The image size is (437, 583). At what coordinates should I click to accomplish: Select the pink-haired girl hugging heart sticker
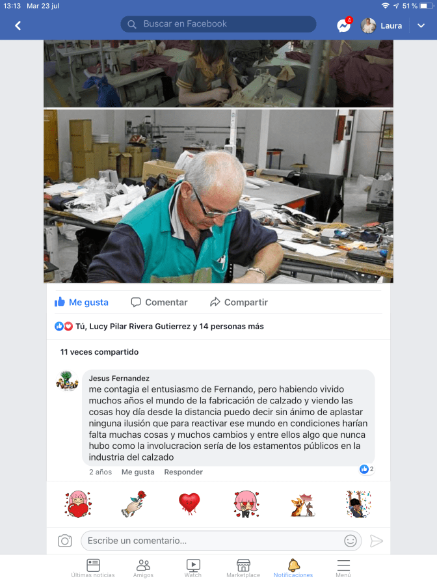click(x=77, y=504)
